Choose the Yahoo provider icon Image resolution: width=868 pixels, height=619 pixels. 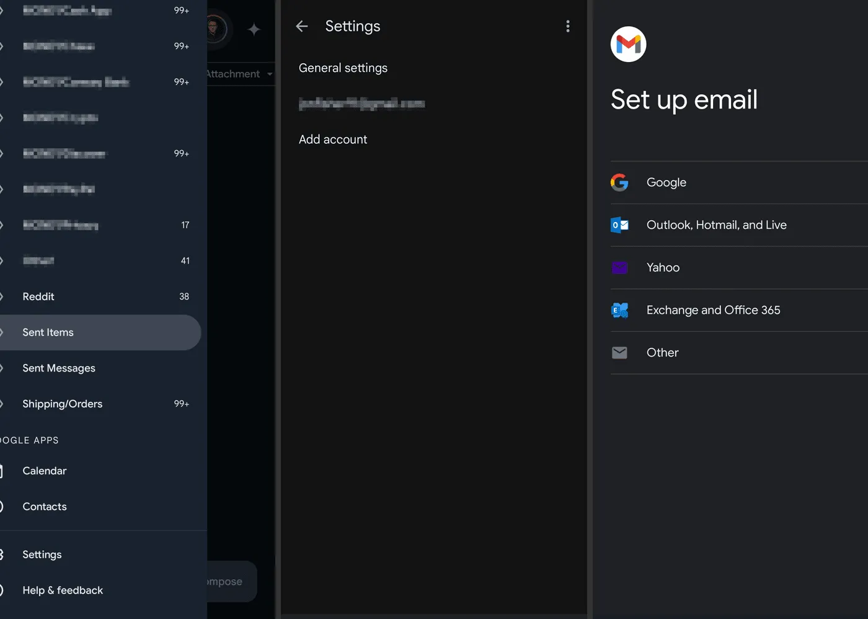pyautogui.click(x=619, y=267)
